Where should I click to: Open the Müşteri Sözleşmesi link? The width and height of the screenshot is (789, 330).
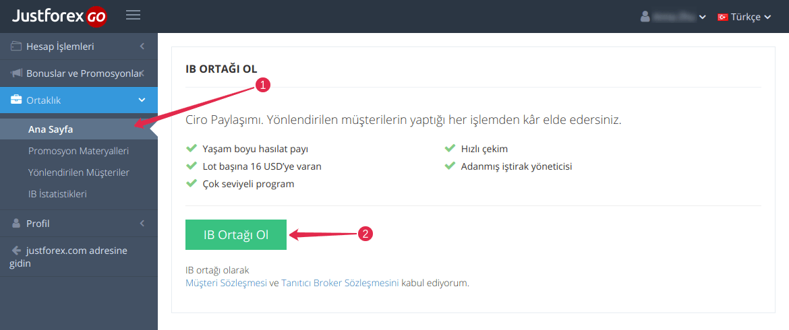(226, 283)
